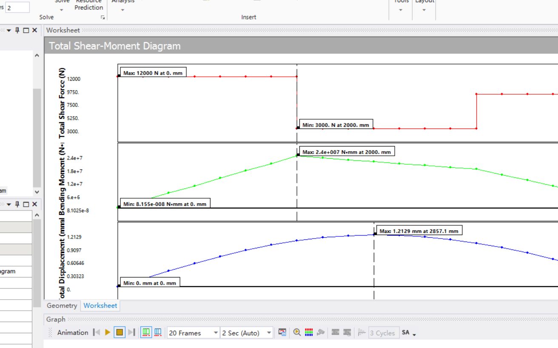The width and height of the screenshot is (558, 348).
Task: Select the Worksheet tab
Action: point(100,306)
